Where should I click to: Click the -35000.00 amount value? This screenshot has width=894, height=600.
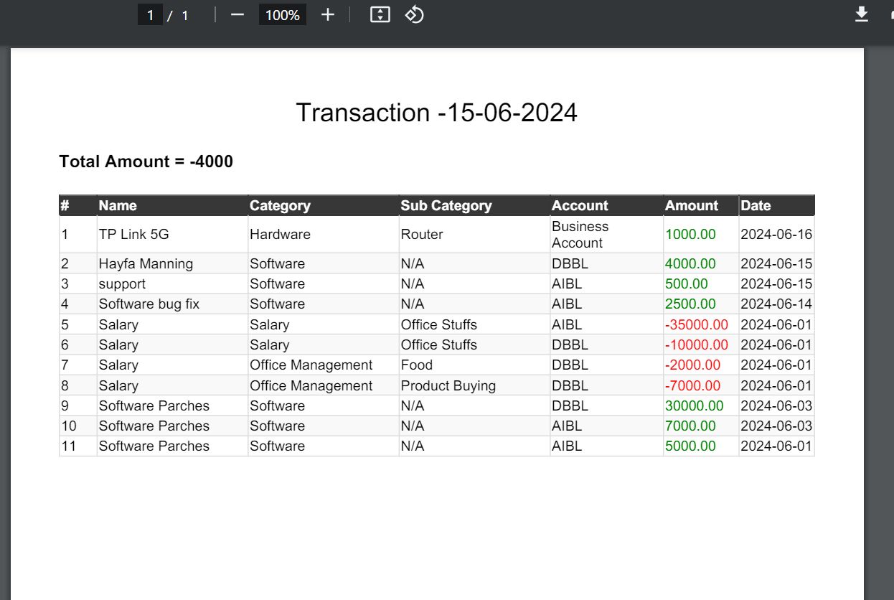pos(696,324)
